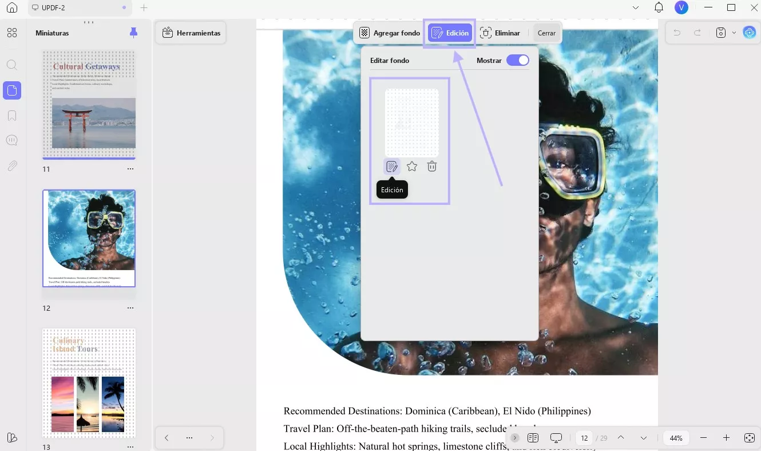The height and width of the screenshot is (451, 761).
Task: Go to previous item in bottom navigation
Action: (167, 438)
